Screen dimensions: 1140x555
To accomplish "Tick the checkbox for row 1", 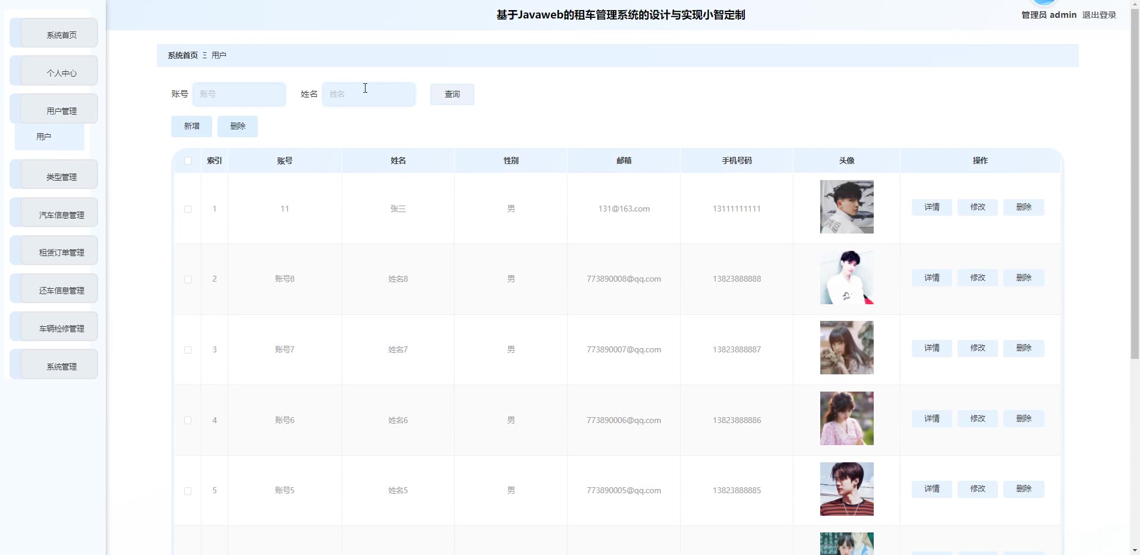I will 188,209.
